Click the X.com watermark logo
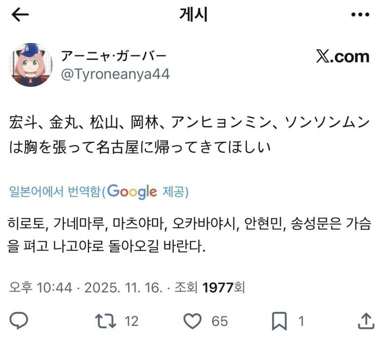 [342, 56]
